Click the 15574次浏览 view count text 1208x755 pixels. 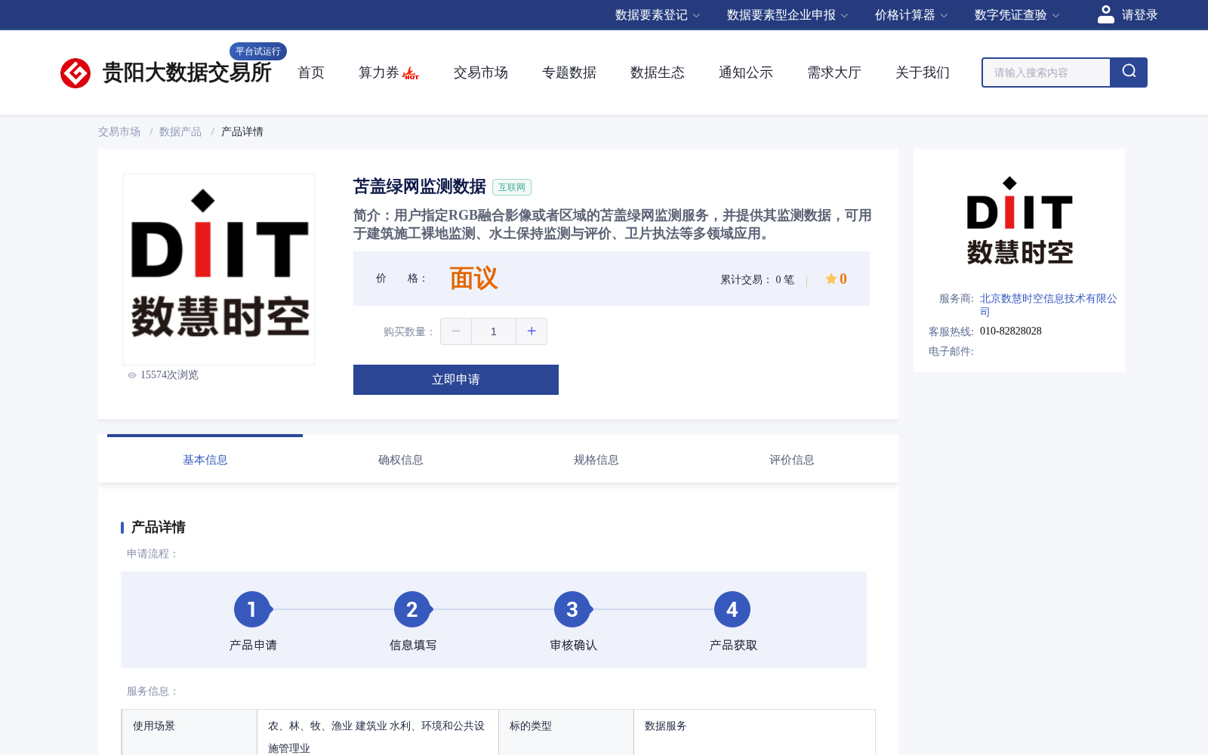[x=169, y=375]
